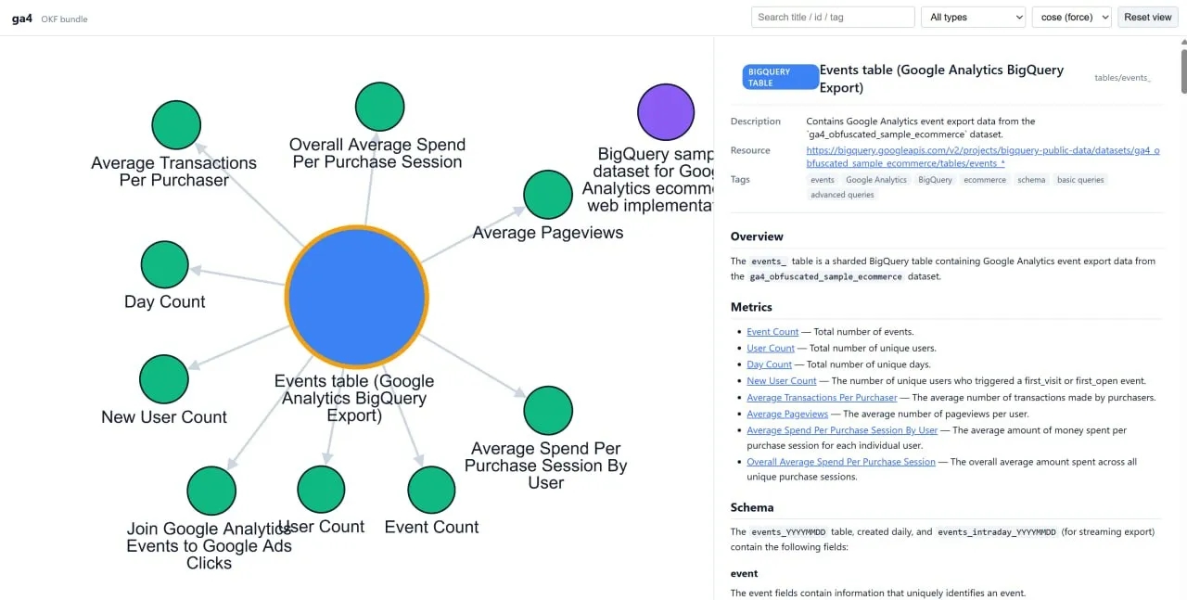Viewport: 1187px width, 600px height.
Task: Open the cose (force) layout dropdown
Action: click(1071, 17)
